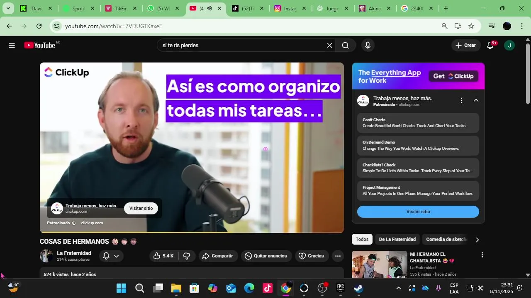Open more actions ellipsis under video
This screenshot has height=298, width=531.
[x=338, y=256]
